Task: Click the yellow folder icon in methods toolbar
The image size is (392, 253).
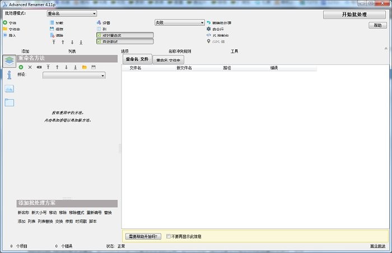Action: click(84, 67)
